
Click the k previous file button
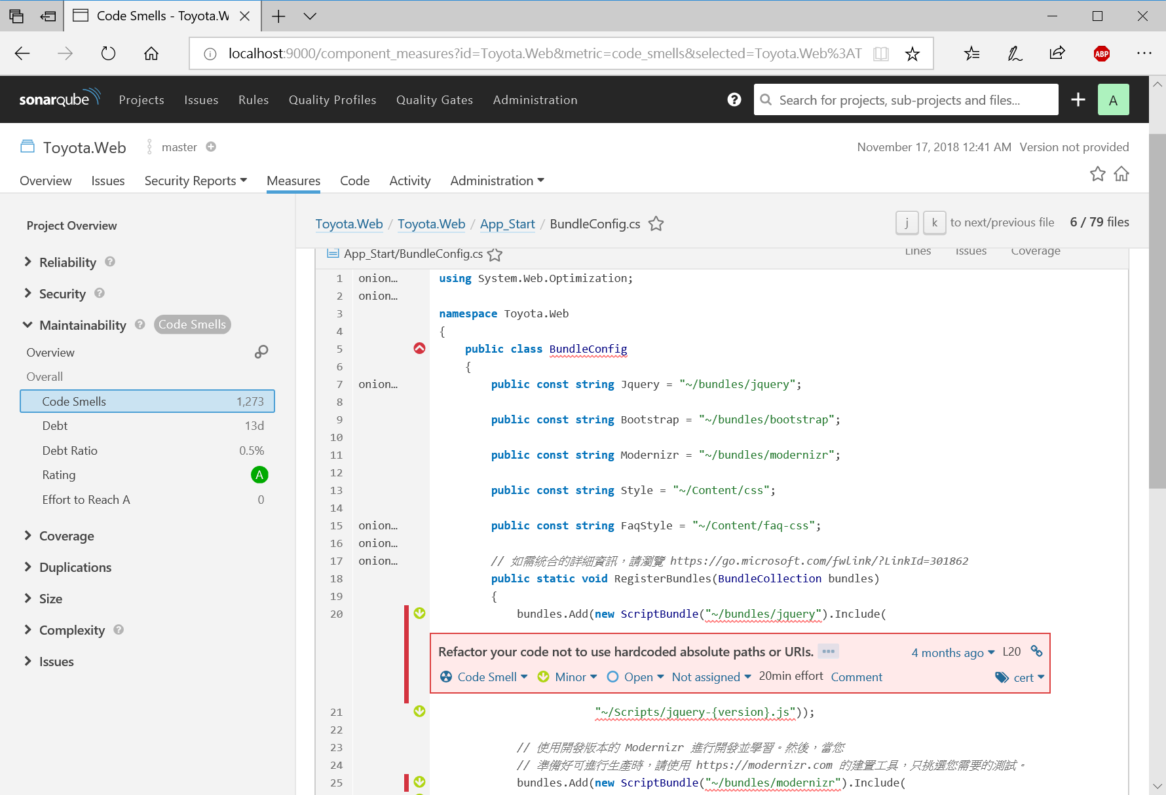point(935,222)
